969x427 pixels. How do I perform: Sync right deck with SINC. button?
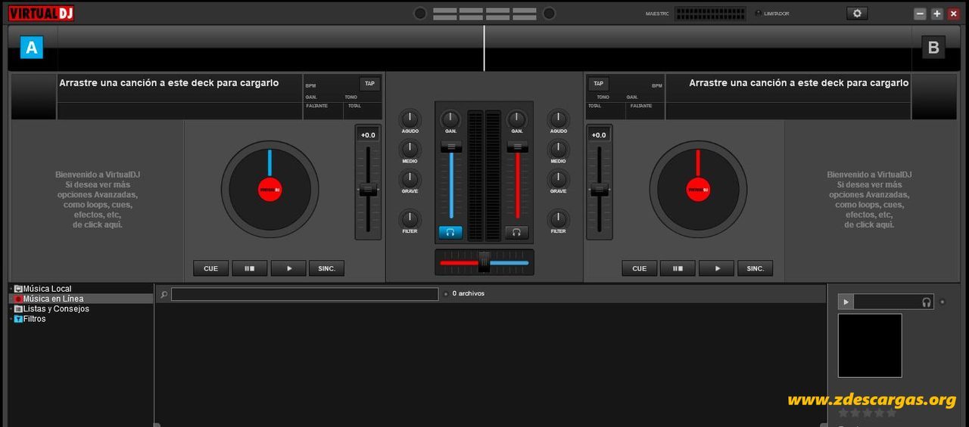pos(756,268)
